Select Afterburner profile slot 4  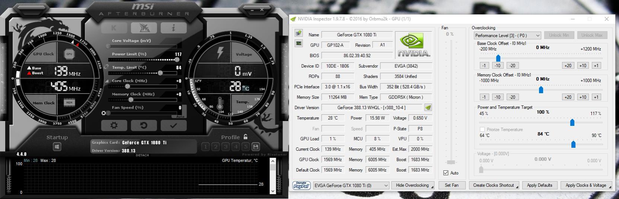[x=235, y=147]
